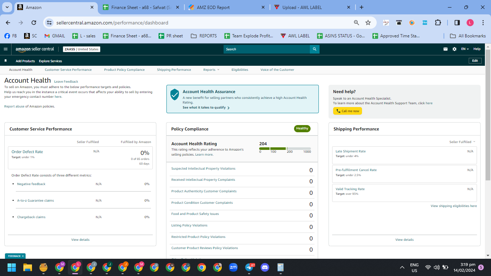Open Explore Services
The width and height of the screenshot is (491, 276).
[50, 61]
